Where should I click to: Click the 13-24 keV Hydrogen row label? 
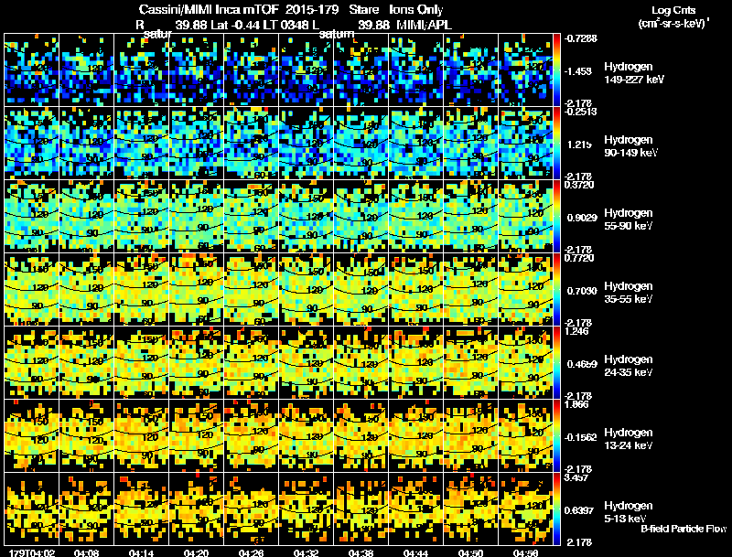[x=628, y=439]
